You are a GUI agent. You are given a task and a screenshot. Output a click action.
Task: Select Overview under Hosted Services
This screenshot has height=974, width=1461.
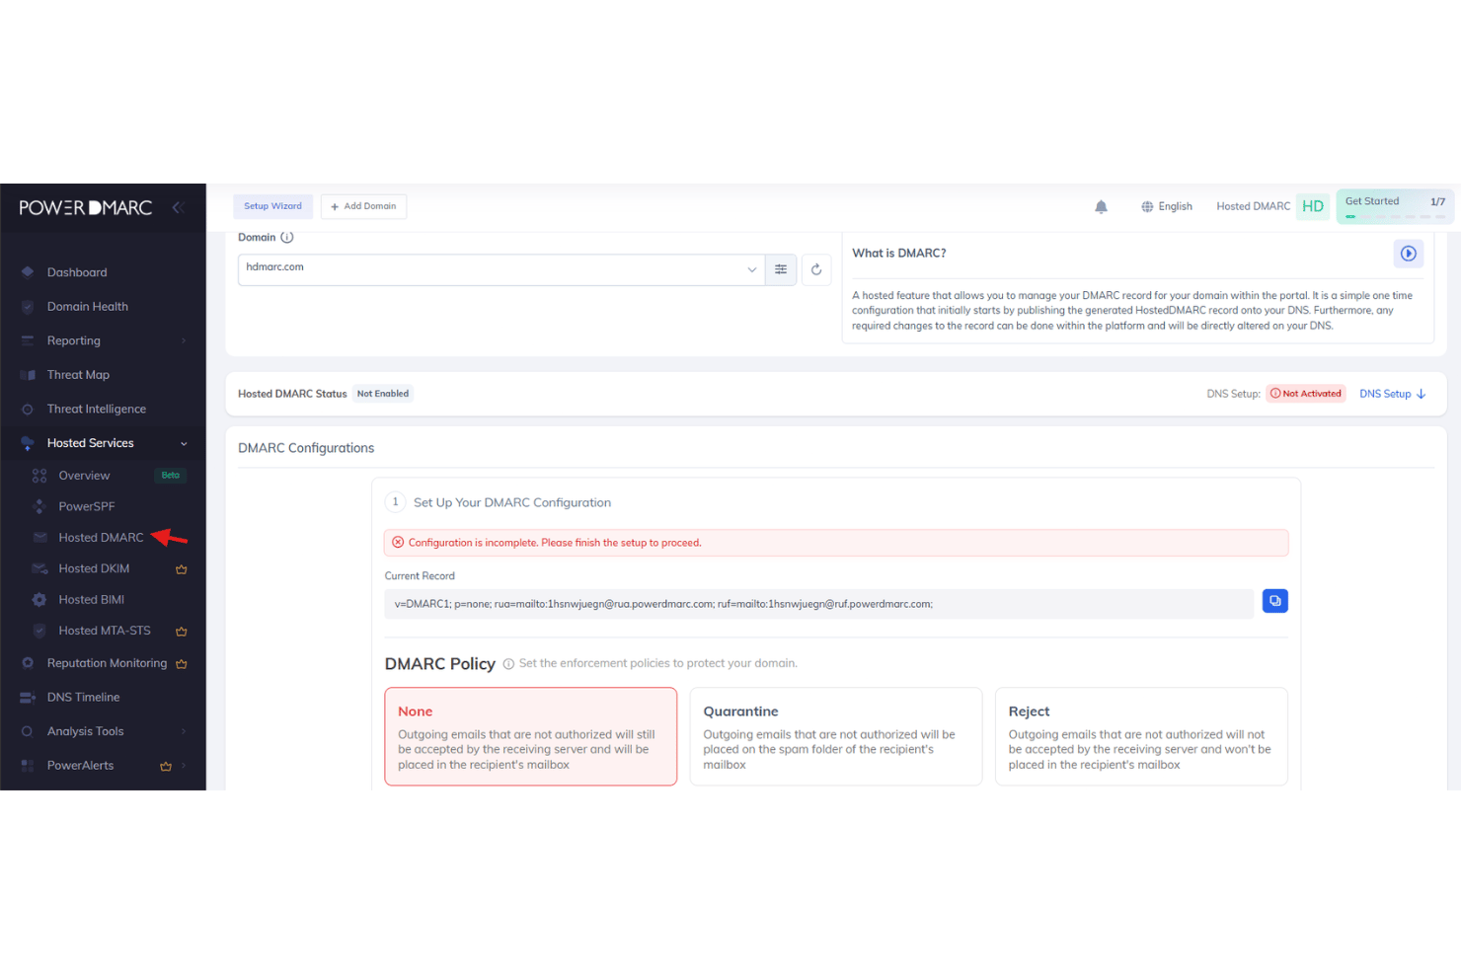84,476
